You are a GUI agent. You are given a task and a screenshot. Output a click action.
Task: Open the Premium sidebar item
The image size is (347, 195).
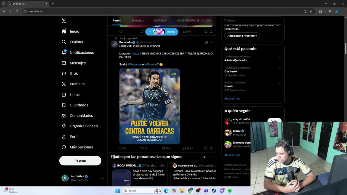(x=73, y=84)
